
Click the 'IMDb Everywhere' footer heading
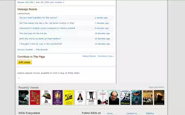point(29,113)
